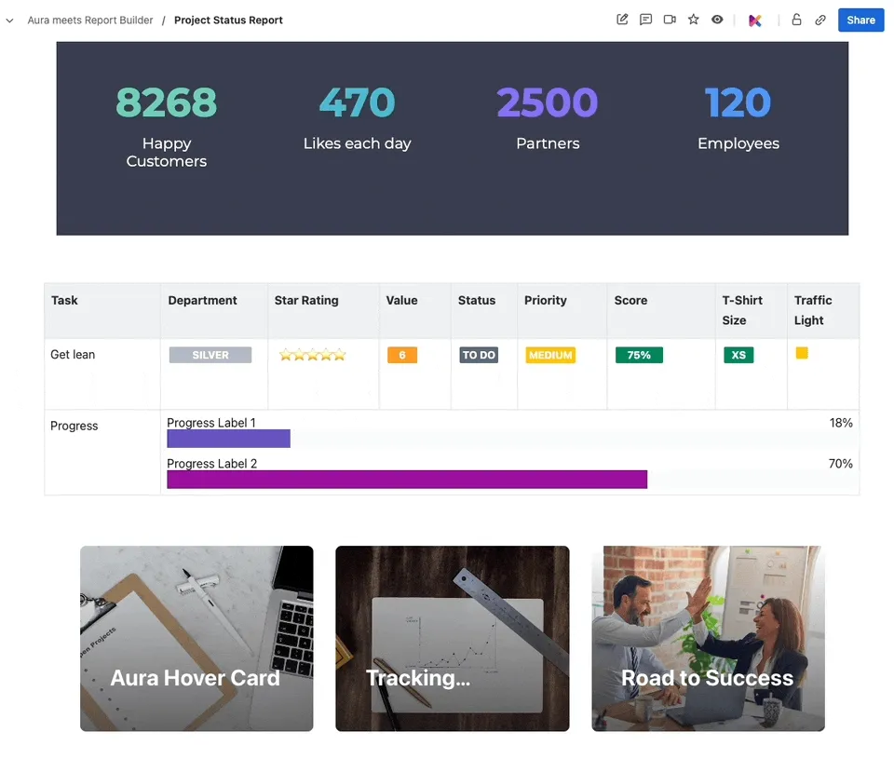Open the Road to Success card
This screenshot has height=759, width=894.
click(708, 638)
